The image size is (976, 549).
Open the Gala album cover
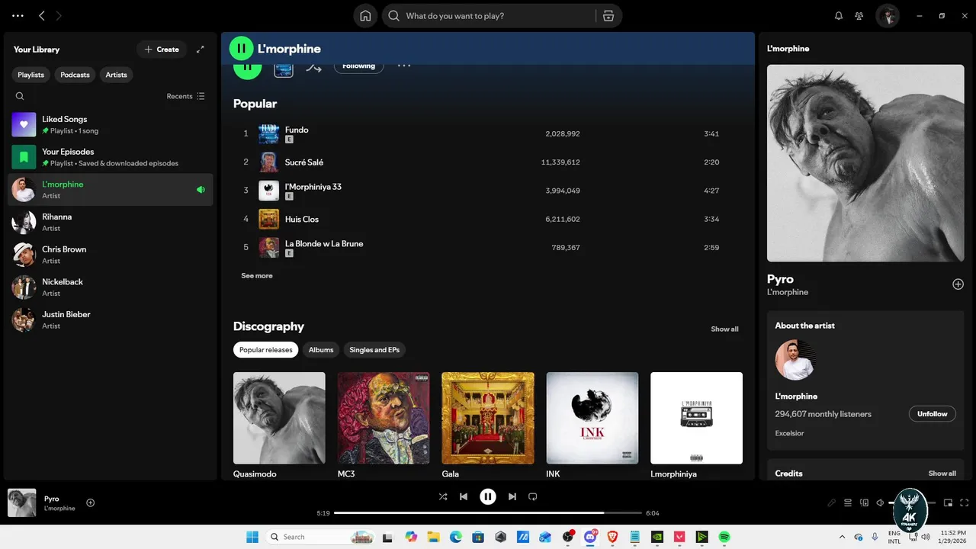coord(488,418)
